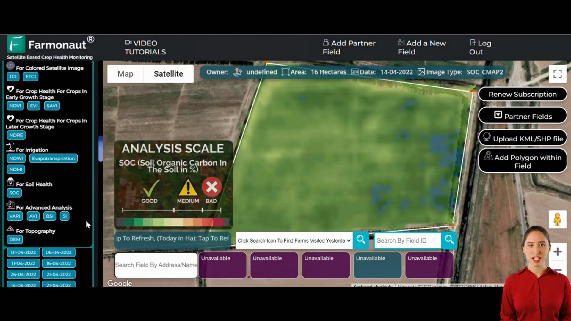This screenshot has width=571, height=321.
Task: Click the sidebar vertical scrollbar thumb
Action: (x=101, y=149)
